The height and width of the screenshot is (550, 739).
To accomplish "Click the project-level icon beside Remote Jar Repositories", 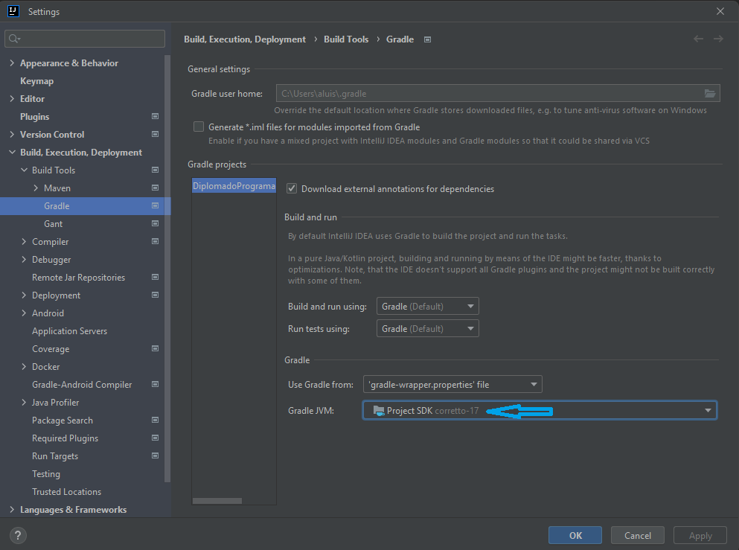I will [x=155, y=277].
